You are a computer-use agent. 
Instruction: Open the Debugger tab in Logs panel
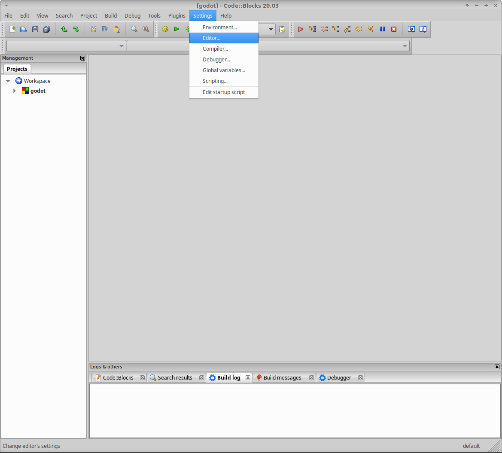tap(338, 377)
